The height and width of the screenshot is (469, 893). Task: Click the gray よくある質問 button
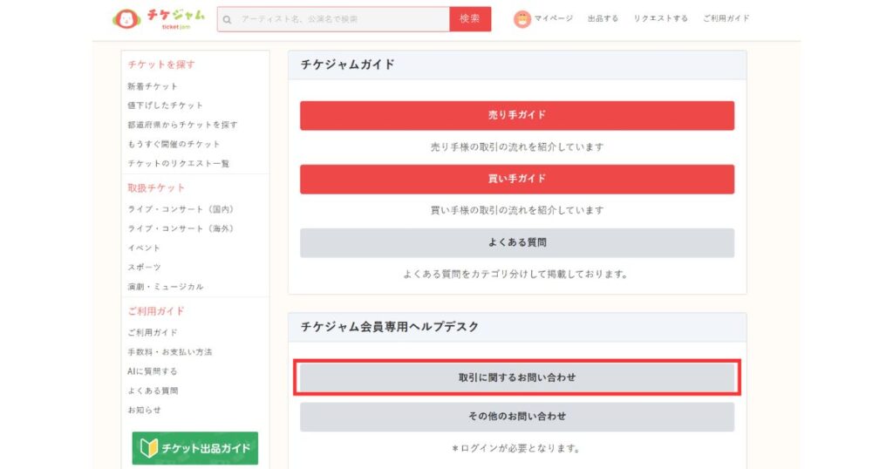[517, 243]
